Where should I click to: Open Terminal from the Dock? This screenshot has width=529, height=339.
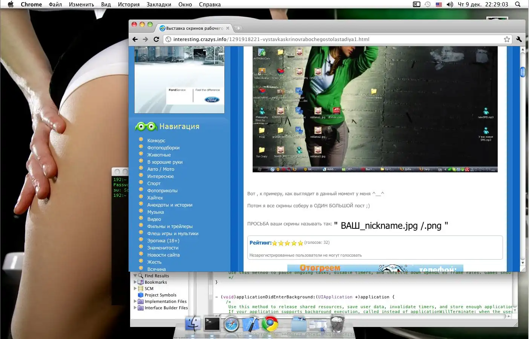click(x=212, y=324)
